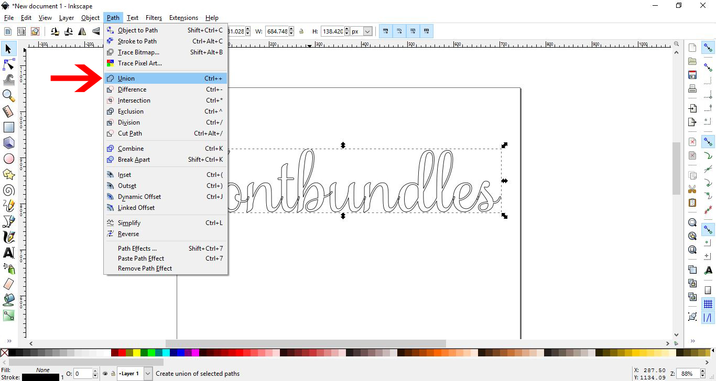Screen dimensions: 716x381
Task: Toggle snap text anchors and baselines
Action: (708, 271)
